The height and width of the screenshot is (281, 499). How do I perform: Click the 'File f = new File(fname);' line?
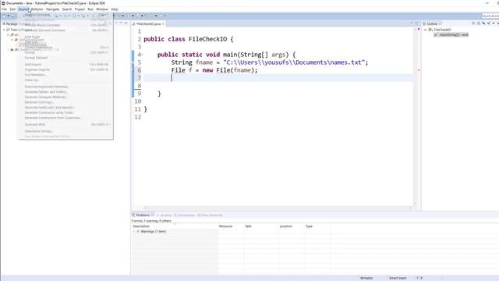tap(214, 70)
